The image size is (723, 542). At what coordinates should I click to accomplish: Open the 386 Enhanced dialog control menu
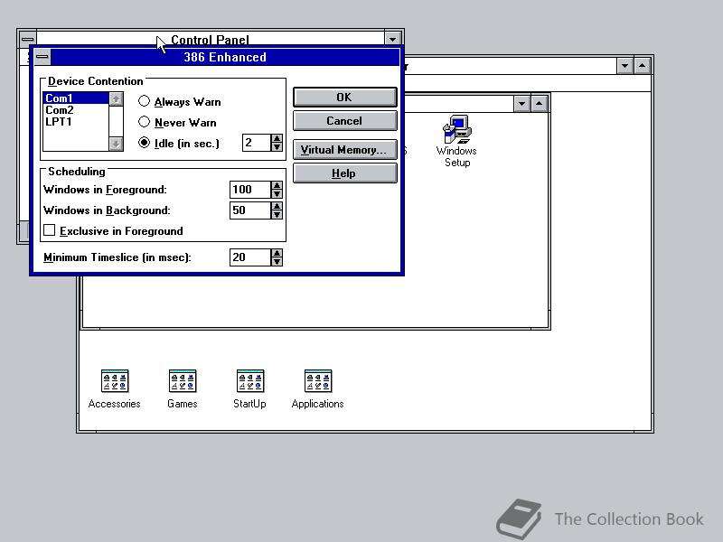[x=42, y=57]
